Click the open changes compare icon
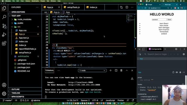The width and height of the screenshot is (187, 105). 122,7
